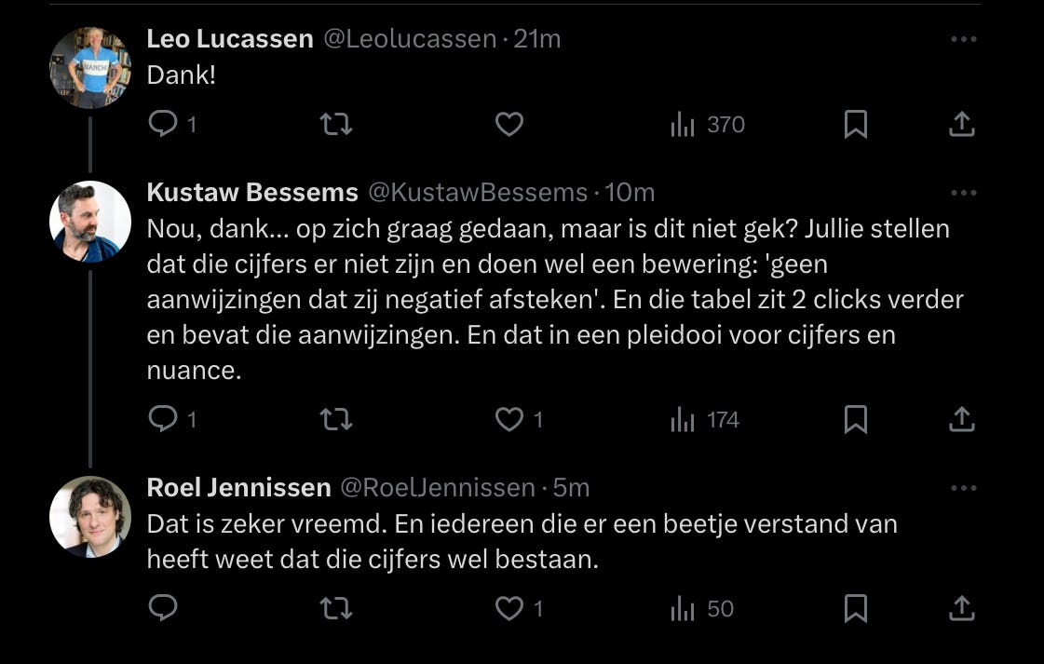This screenshot has width=1044, height=664.
Task: Like Kustaw Bessems' reply with the heart icon
Action: pyautogui.click(x=508, y=419)
